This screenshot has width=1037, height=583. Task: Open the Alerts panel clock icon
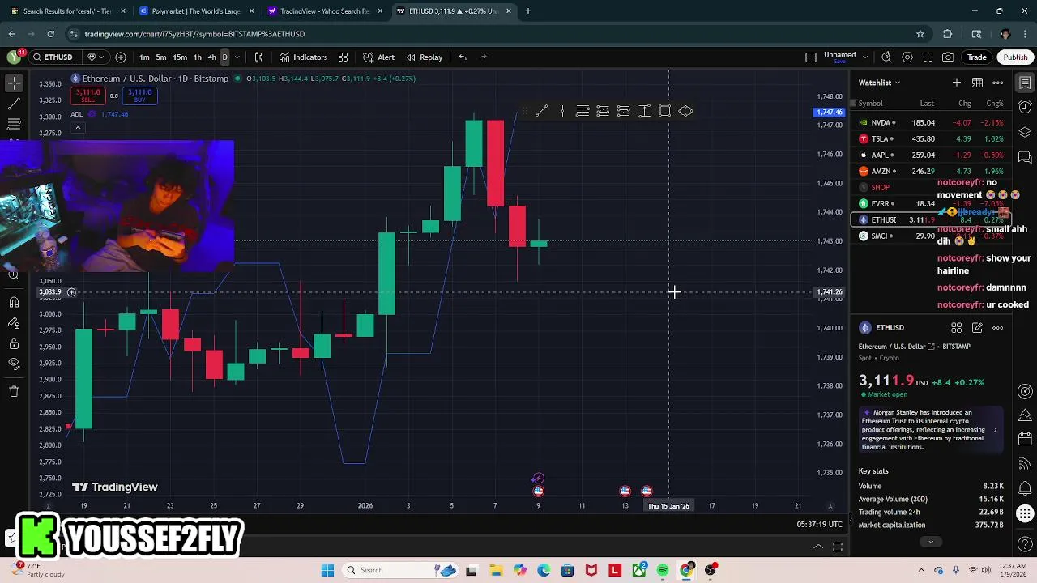click(x=1025, y=108)
